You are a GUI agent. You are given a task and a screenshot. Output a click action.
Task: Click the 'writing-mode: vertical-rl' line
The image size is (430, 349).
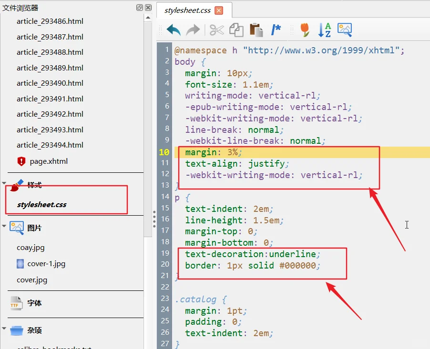point(253,96)
